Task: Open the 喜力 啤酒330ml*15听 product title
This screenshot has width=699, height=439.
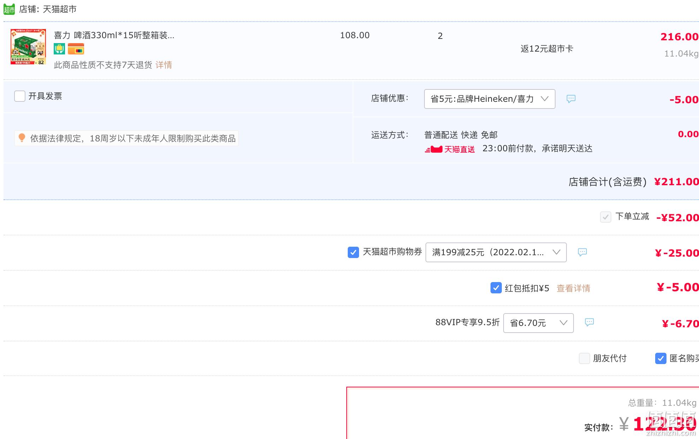Action: (x=114, y=35)
